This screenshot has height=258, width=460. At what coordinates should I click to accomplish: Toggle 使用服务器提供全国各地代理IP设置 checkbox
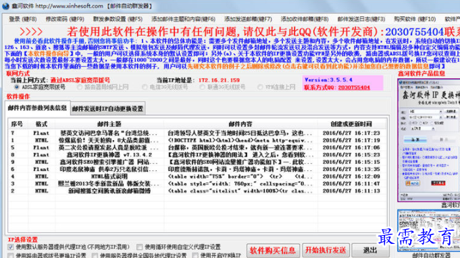(95, 255)
